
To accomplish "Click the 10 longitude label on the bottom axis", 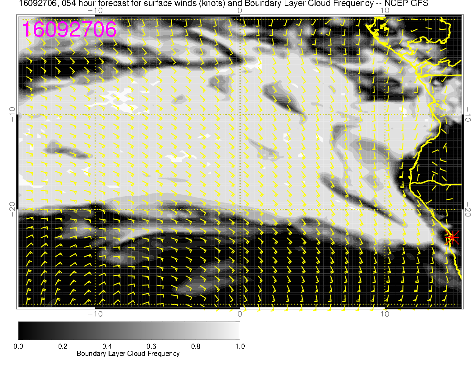I will point(384,313).
